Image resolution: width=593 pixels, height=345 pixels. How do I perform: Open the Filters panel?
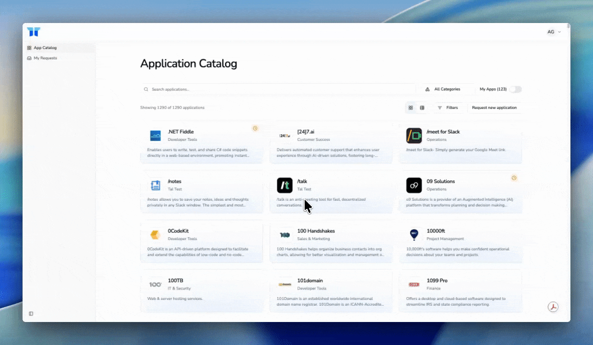pos(448,108)
